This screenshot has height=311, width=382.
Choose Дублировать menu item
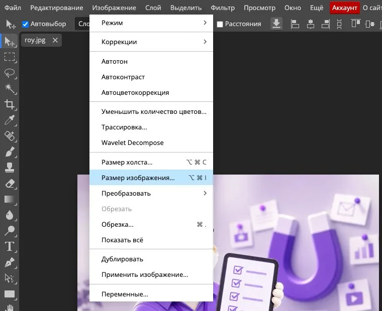[x=151, y=259]
